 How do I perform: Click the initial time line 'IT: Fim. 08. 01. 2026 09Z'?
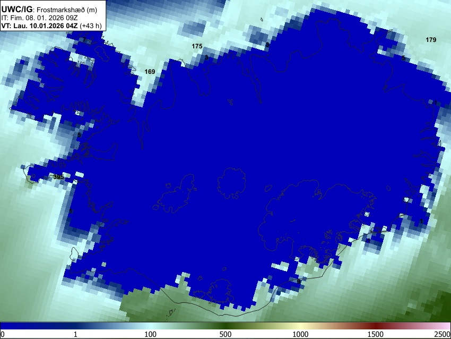coord(39,18)
